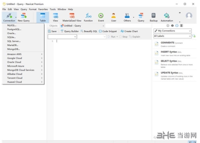The width and height of the screenshot is (200, 143).
Task: Switch to the Objects tab
Action: [53, 26]
